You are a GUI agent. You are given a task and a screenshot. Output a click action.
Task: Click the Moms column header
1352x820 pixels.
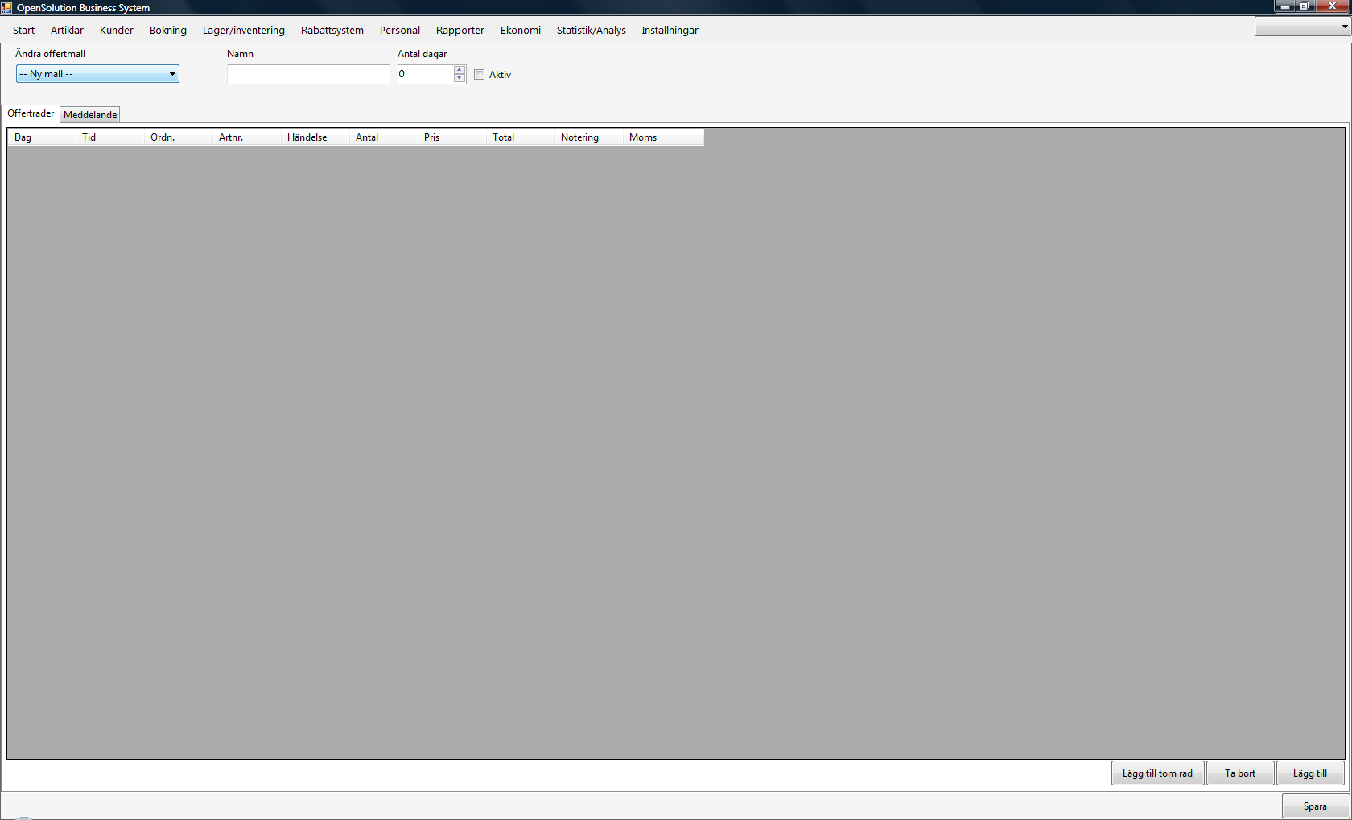tap(663, 137)
